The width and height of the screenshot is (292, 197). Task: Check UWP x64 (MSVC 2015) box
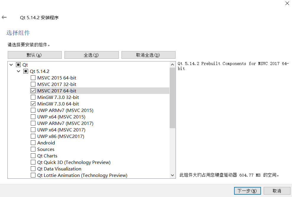(33, 117)
